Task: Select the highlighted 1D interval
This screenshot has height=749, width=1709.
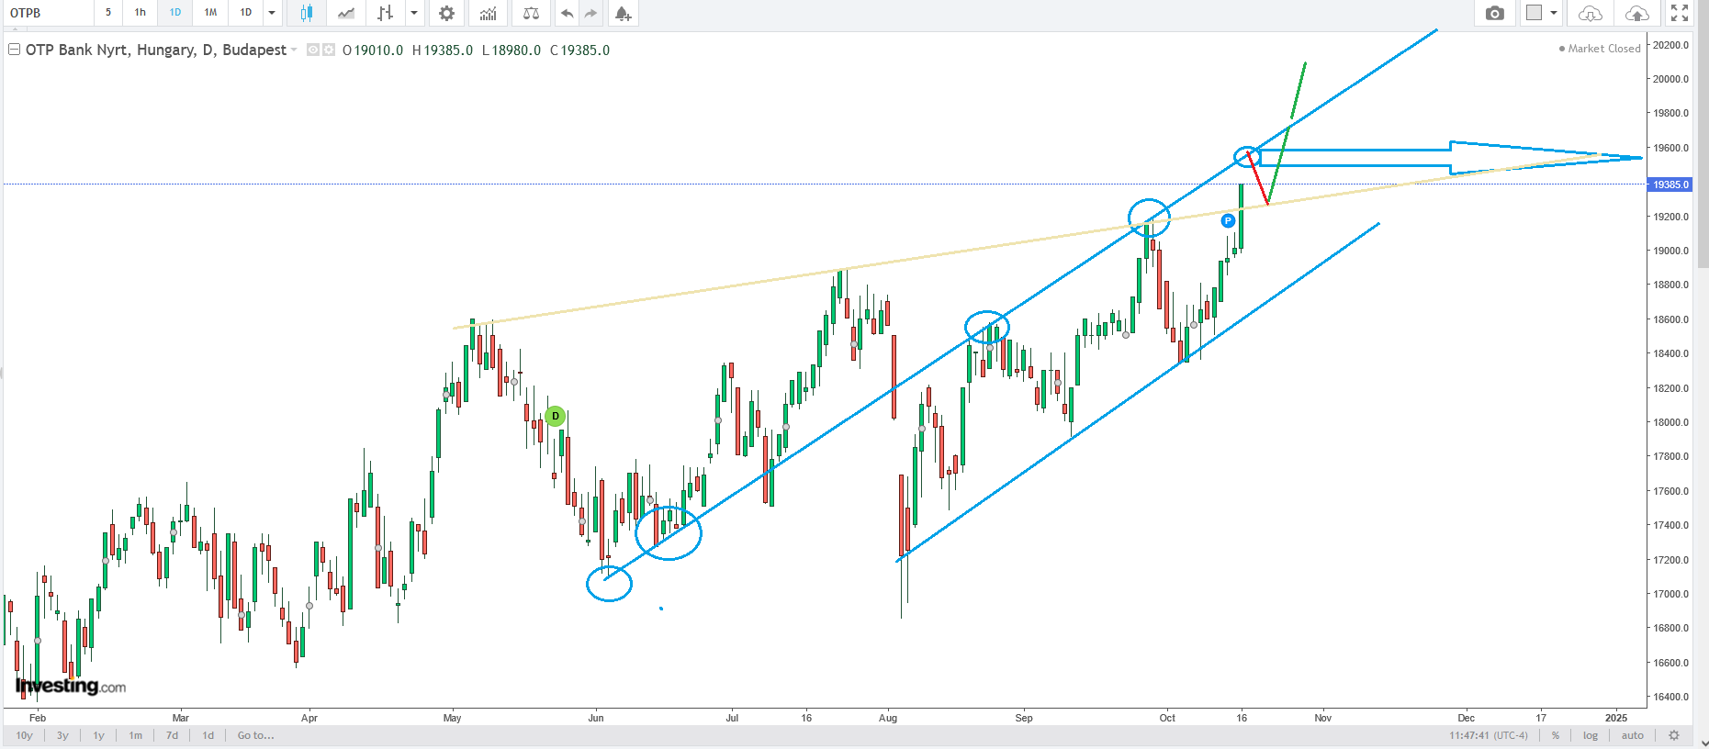Action: [175, 13]
